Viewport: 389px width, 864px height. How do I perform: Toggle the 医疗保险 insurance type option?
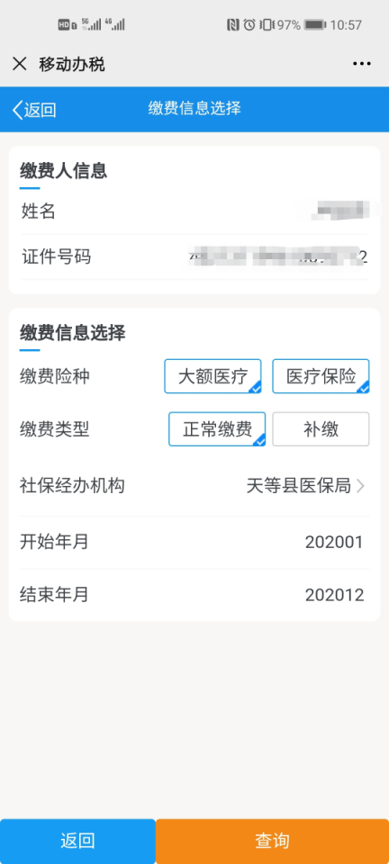coord(321,376)
